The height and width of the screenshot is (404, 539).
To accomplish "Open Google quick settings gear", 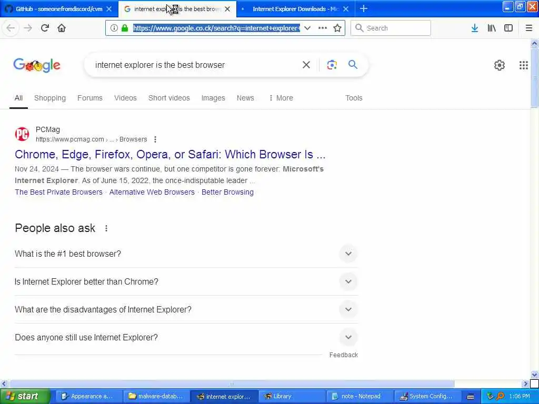I will [x=500, y=65].
